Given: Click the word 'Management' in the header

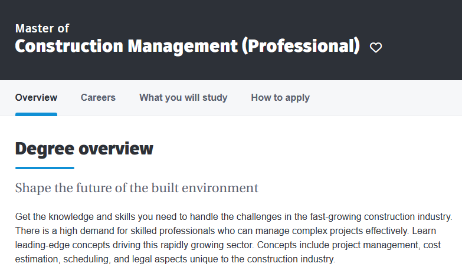Looking at the screenshot, I should pyautogui.click(x=183, y=46).
